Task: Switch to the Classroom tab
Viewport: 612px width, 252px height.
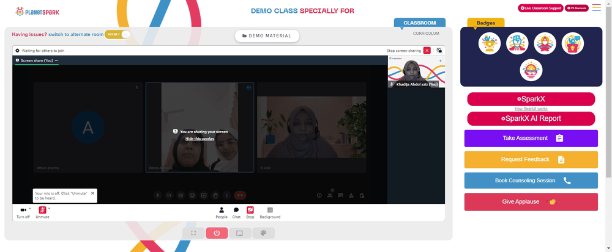Action: click(420, 23)
